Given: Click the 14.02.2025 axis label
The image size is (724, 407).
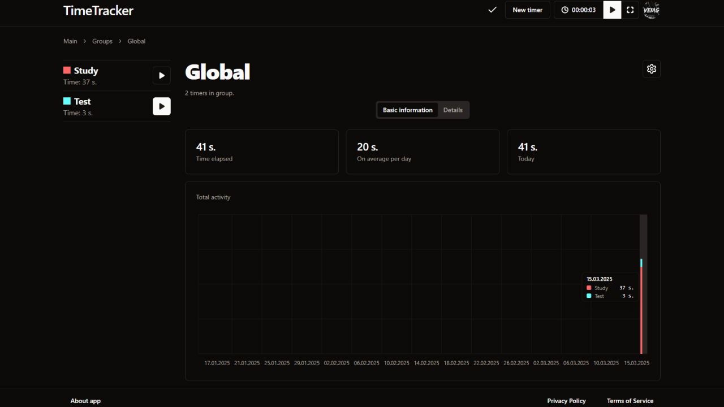Looking at the screenshot, I should (426, 363).
